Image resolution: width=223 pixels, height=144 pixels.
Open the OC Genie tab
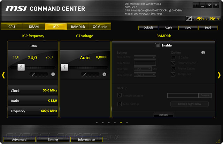pyautogui.click(x=100, y=27)
